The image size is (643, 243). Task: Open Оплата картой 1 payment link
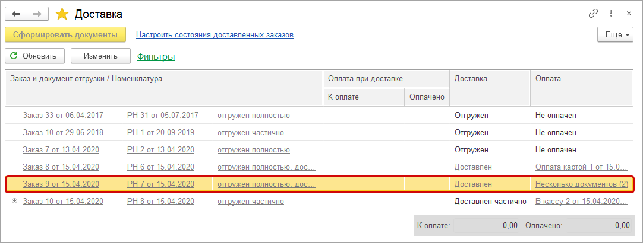pos(581,167)
